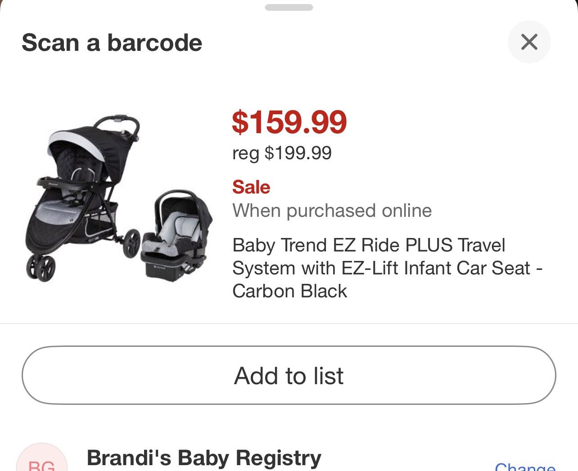The height and width of the screenshot is (471, 578).
Task: Select the $159.99 sale price
Action: (289, 121)
